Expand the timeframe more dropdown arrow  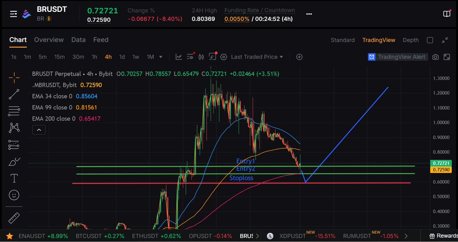pos(161,57)
